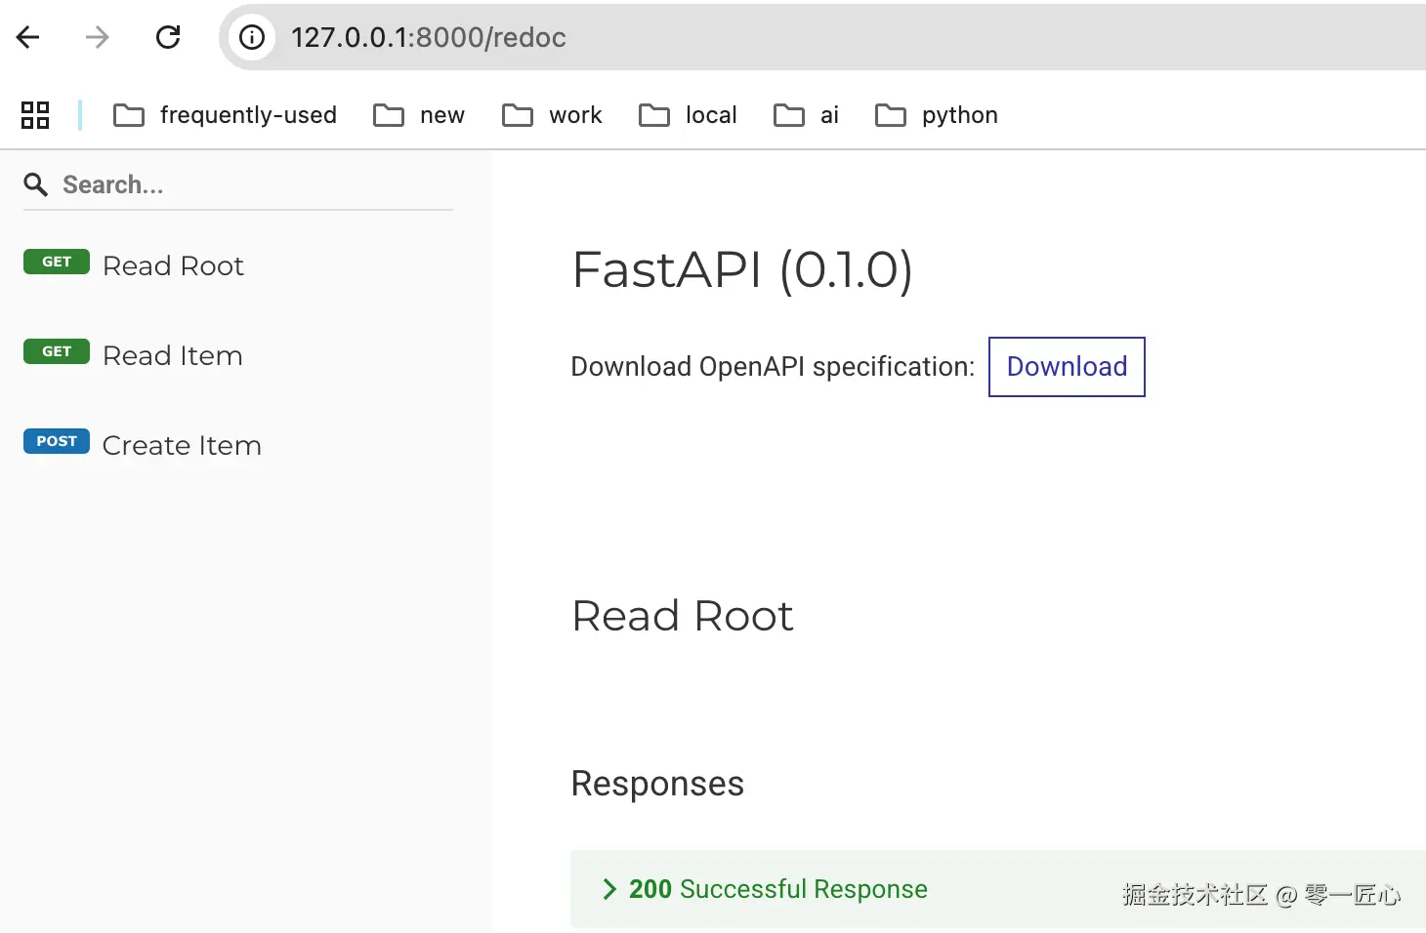Click the GET badge beside Read Root
This screenshot has height=933, width=1426.
tap(57, 262)
